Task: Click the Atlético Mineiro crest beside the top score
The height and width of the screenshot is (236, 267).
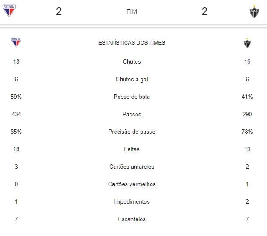Action: 253,12
